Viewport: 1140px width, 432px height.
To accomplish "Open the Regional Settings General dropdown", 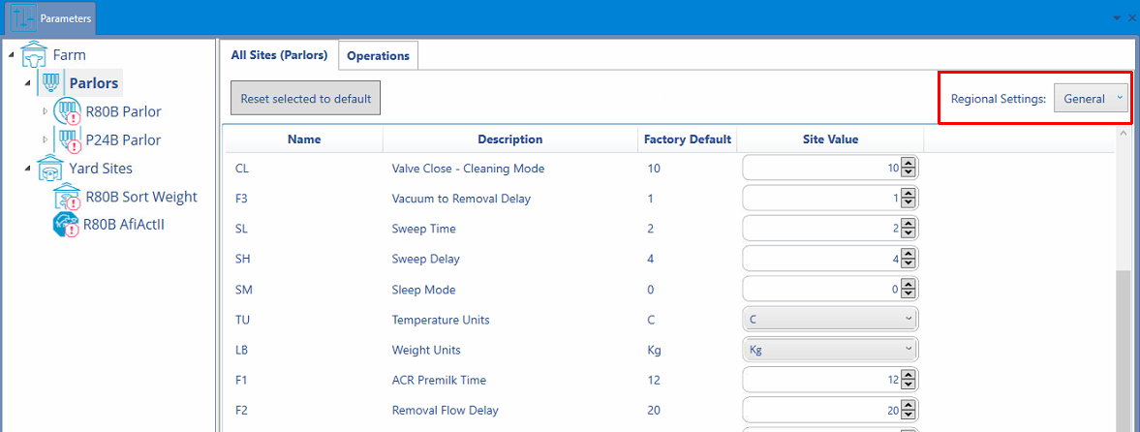I will pyautogui.click(x=1091, y=99).
